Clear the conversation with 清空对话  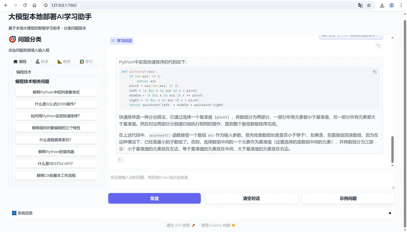point(251,198)
